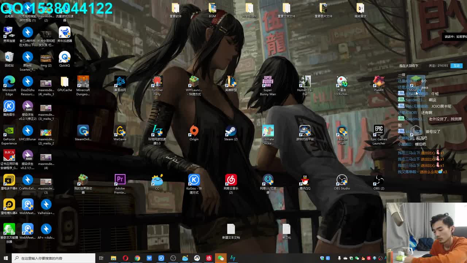467x263 pixels.
Task: Open the Origin desktop shortcut
Action: coord(194,131)
